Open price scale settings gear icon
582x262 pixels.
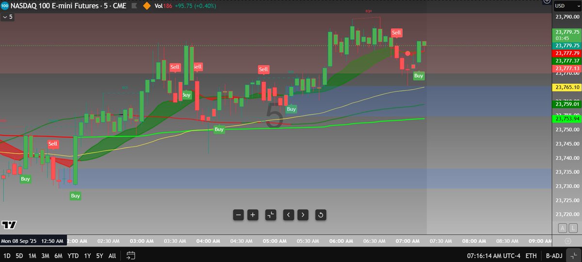568,240
